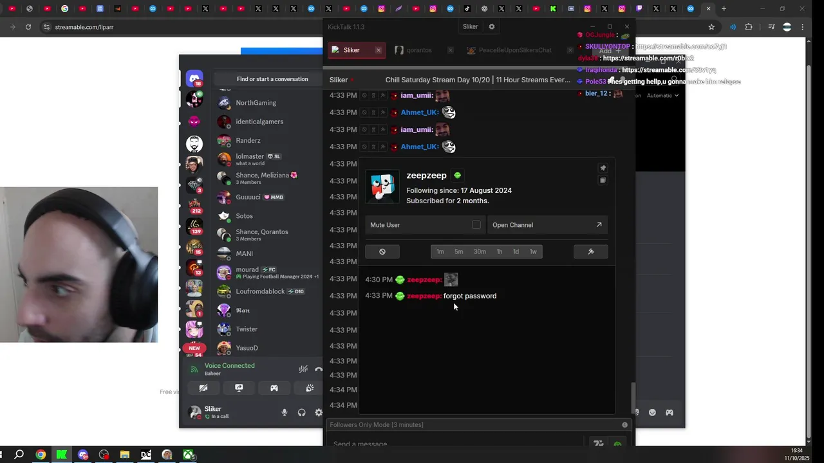Toggle Discord headphones deafen

(x=301, y=413)
